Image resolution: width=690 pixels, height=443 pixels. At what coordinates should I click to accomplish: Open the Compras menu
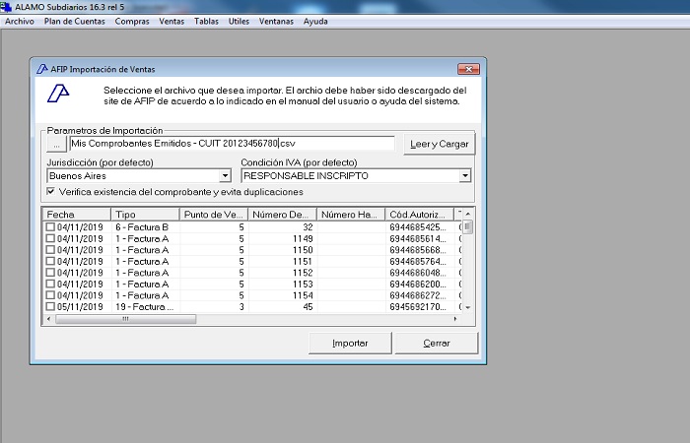tap(132, 21)
